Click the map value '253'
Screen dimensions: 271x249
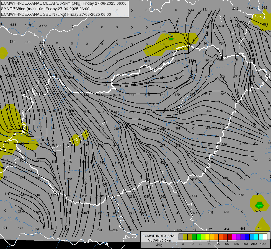pyautogui.click(x=36, y=229)
